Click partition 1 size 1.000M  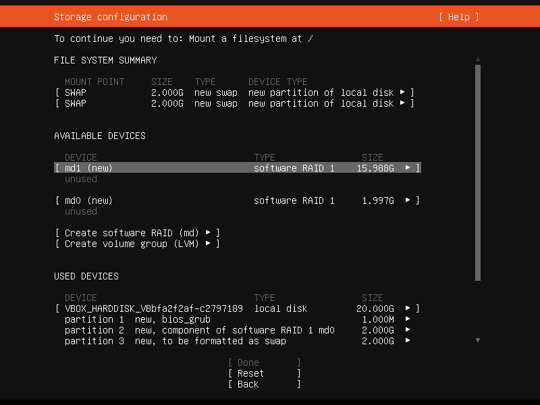pyautogui.click(x=378, y=319)
